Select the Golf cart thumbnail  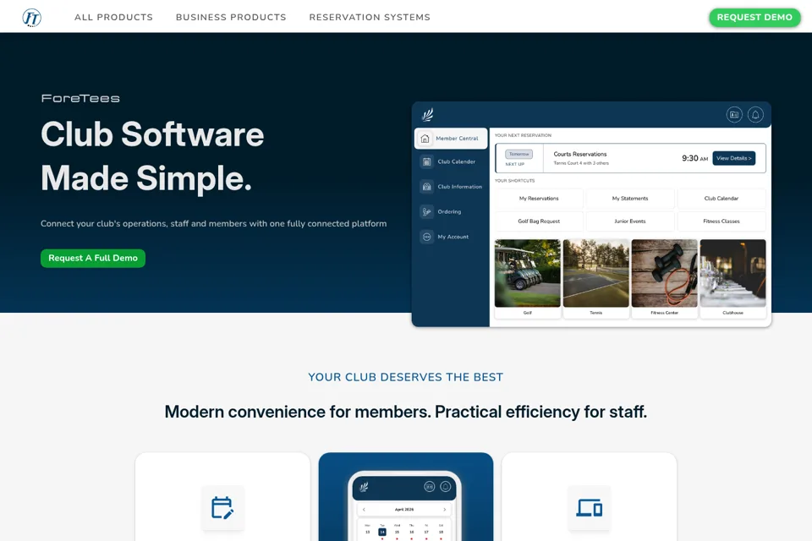(528, 273)
